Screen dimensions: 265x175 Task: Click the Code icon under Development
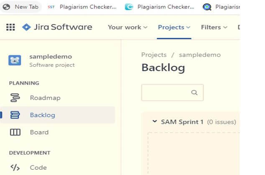click(x=15, y=167)
